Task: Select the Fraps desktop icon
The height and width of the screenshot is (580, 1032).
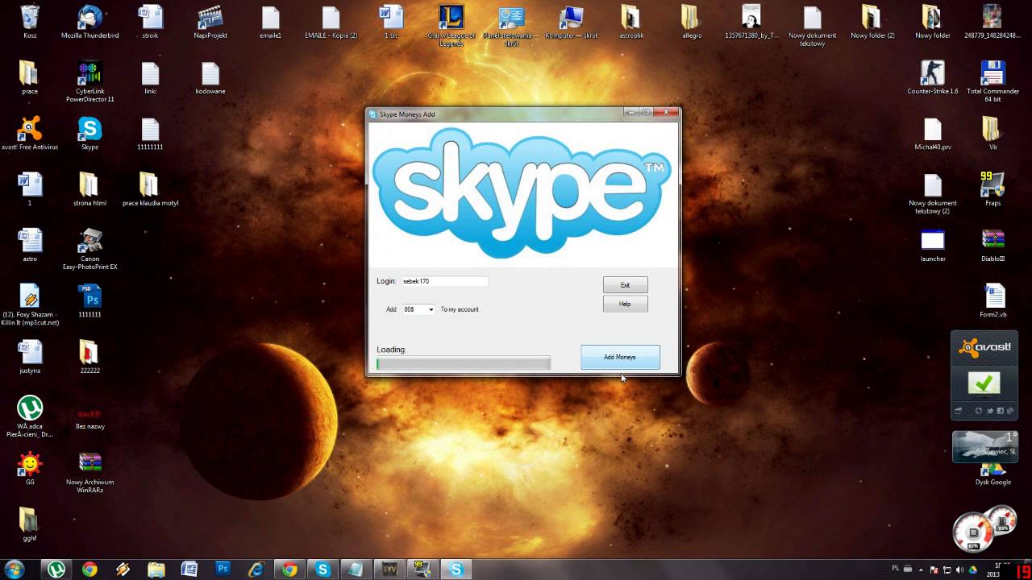Action: click(x=992, y=189)
